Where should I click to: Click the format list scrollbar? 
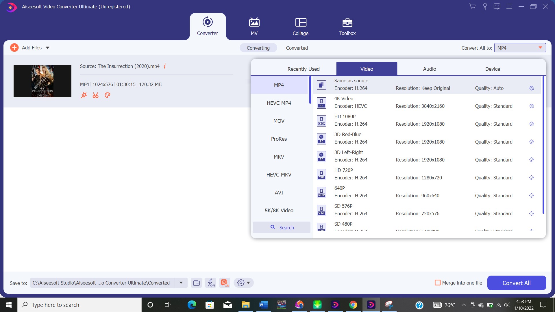click(x=310, y=90)
